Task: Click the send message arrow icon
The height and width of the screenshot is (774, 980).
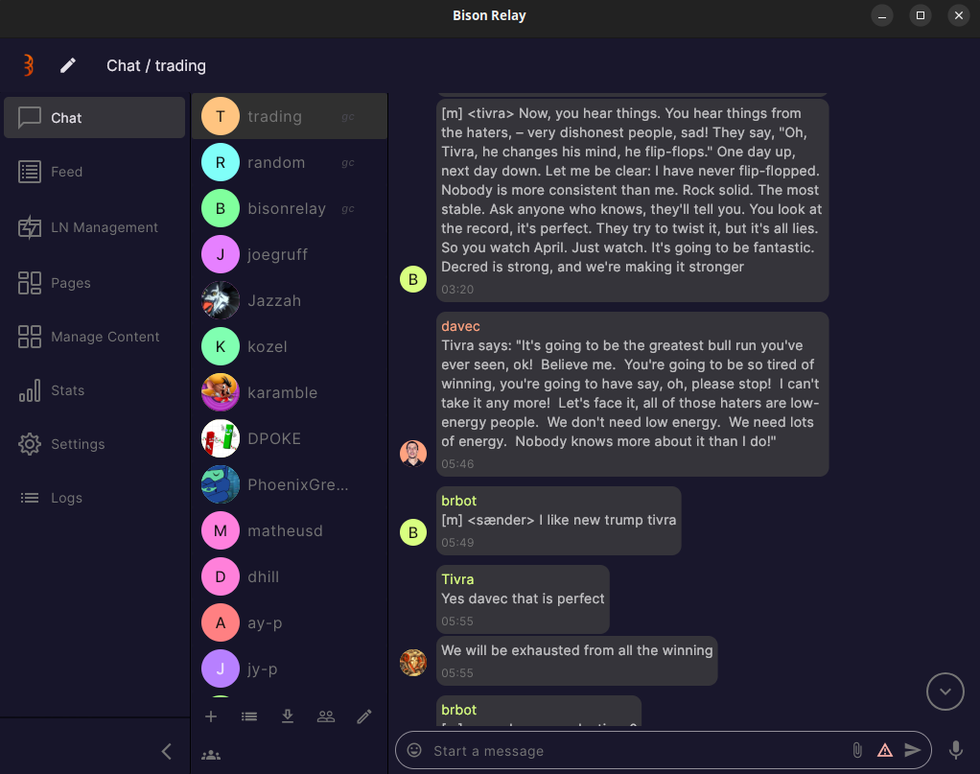Action: click(x=913, y=750)
